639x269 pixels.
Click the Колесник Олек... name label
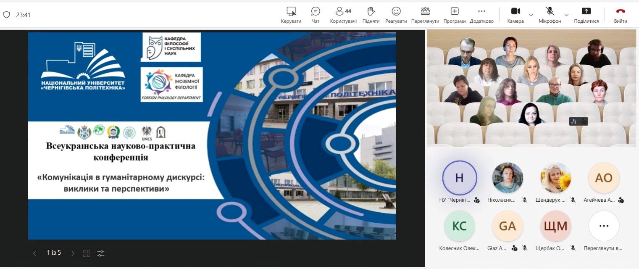click(x=459, y=248)
